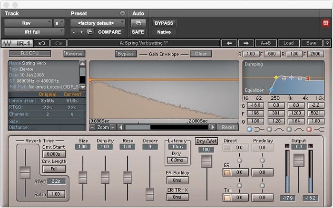Click the undo arrow in the Waves toolbar
The image size is (333, 208).
click(x=42, y=43)
